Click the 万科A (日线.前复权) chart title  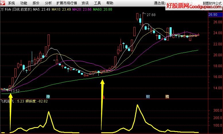click(16, 9)
